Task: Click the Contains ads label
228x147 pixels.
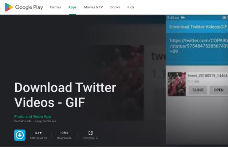Action: click(x=23, y=121)
